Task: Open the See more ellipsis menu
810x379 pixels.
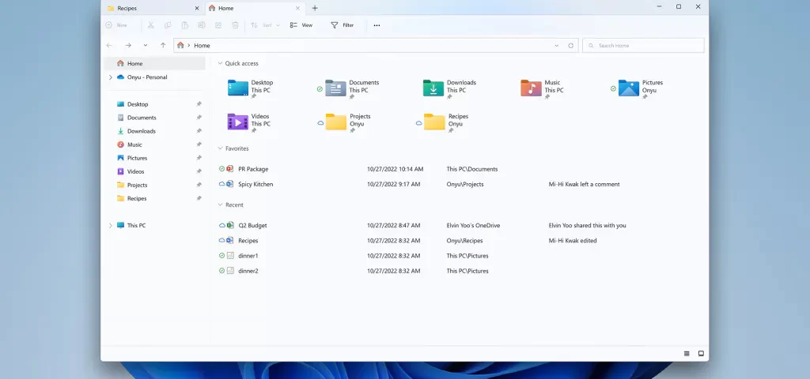Action: tap(377, 25)
